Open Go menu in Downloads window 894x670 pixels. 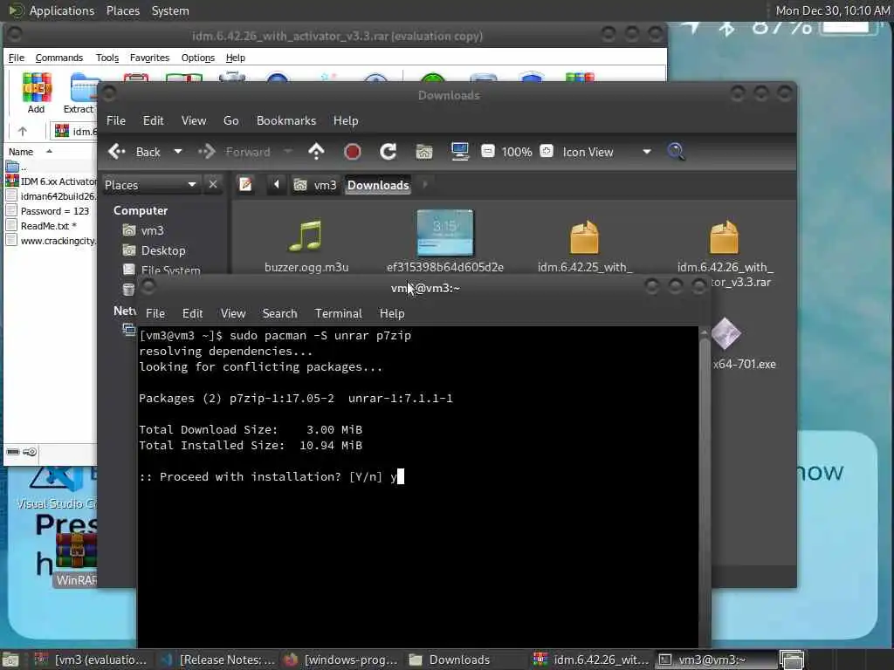(230, 120)
